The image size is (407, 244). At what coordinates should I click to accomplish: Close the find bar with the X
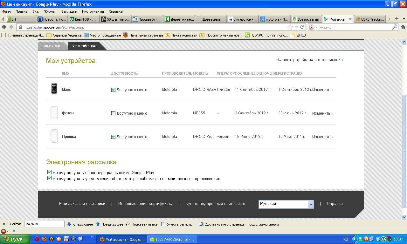click(4, 224)
